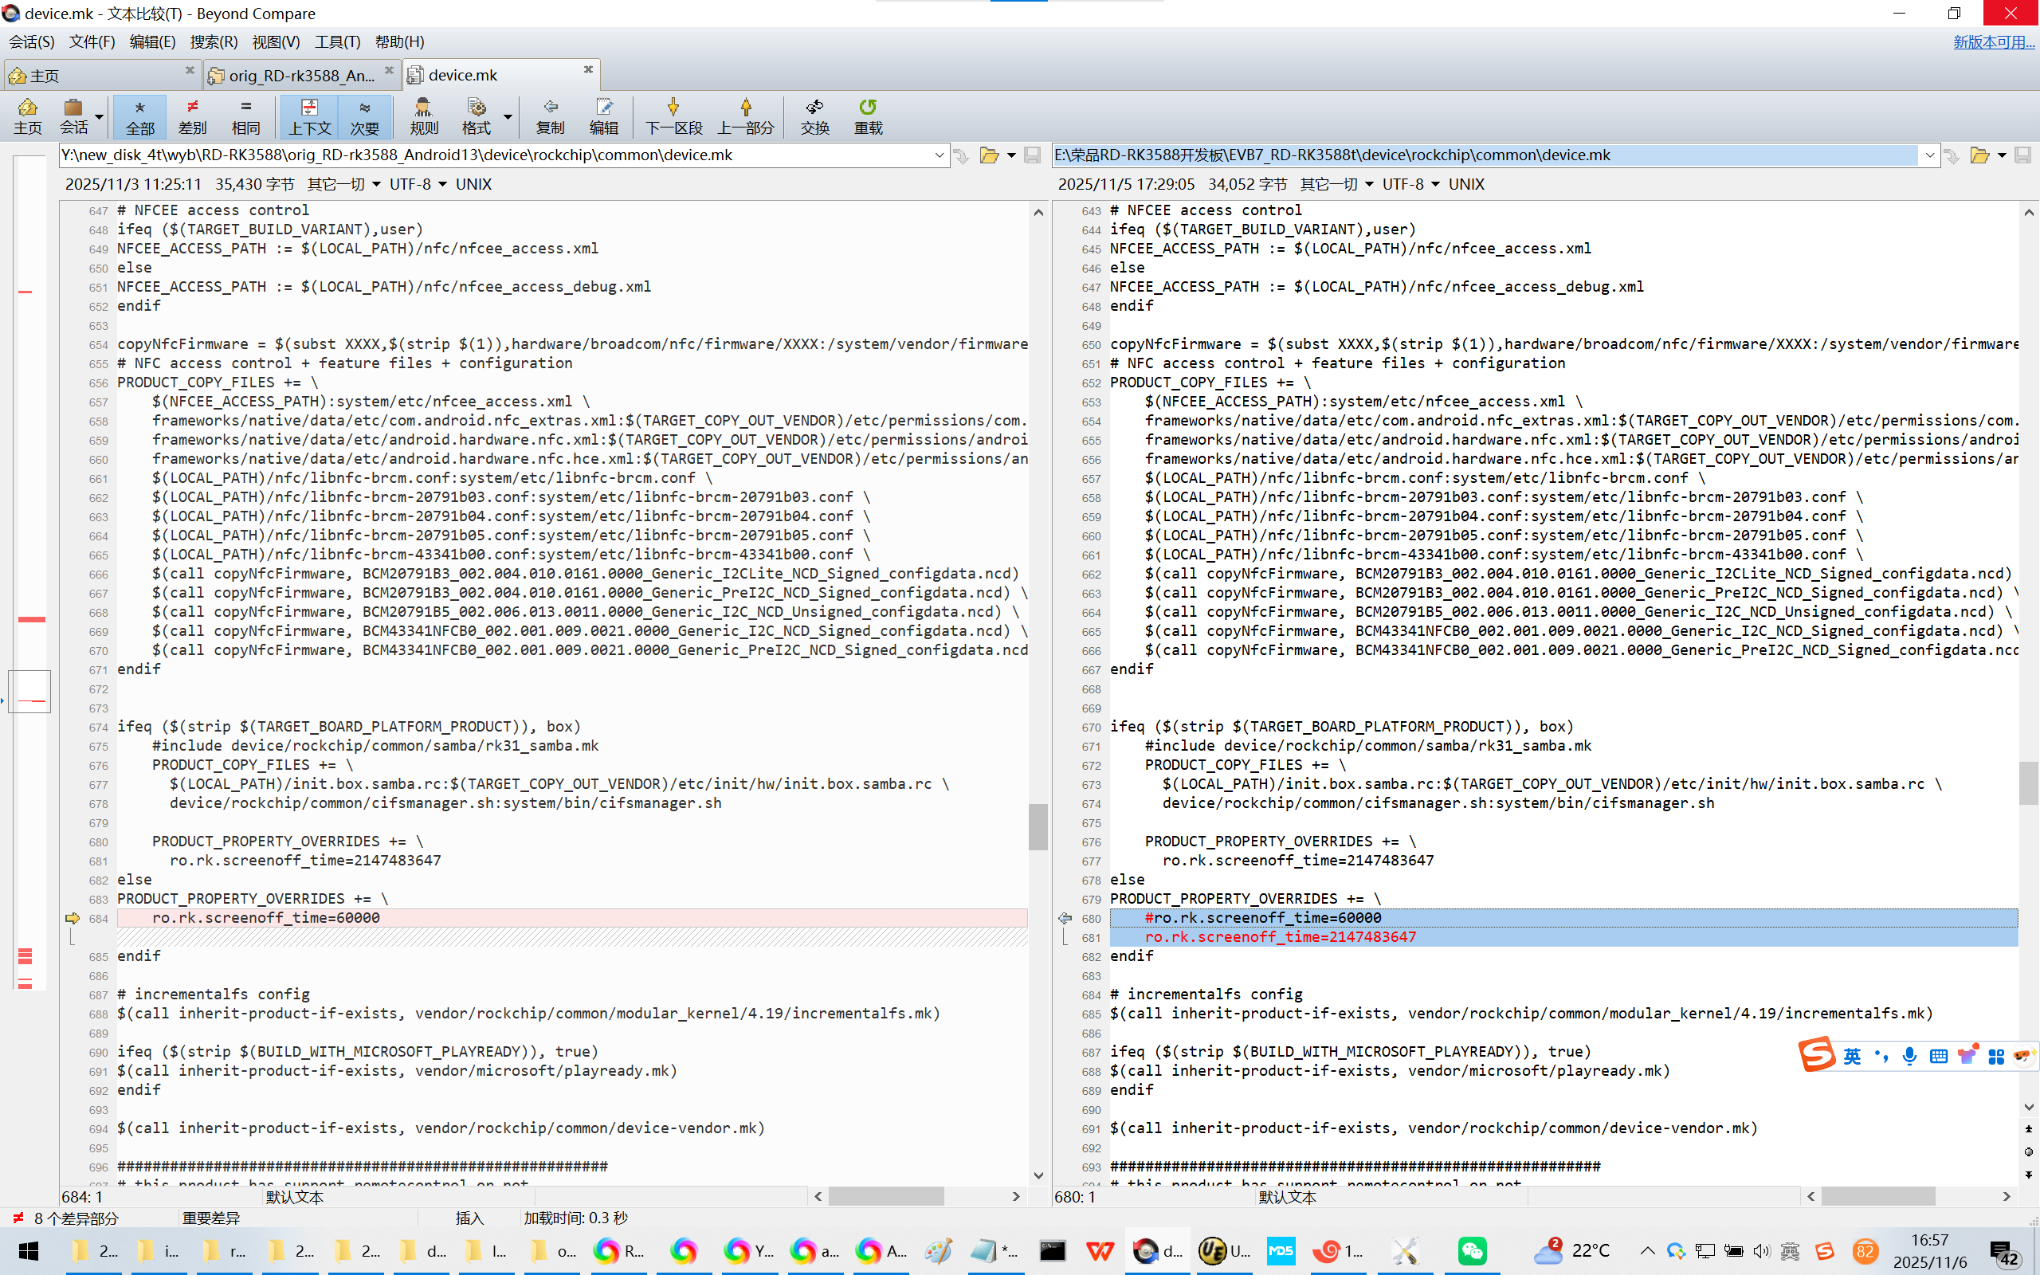Toggle Context (上下文) display
Image resolution: width=2040 pixels, height=1275 pixels.
309,116
